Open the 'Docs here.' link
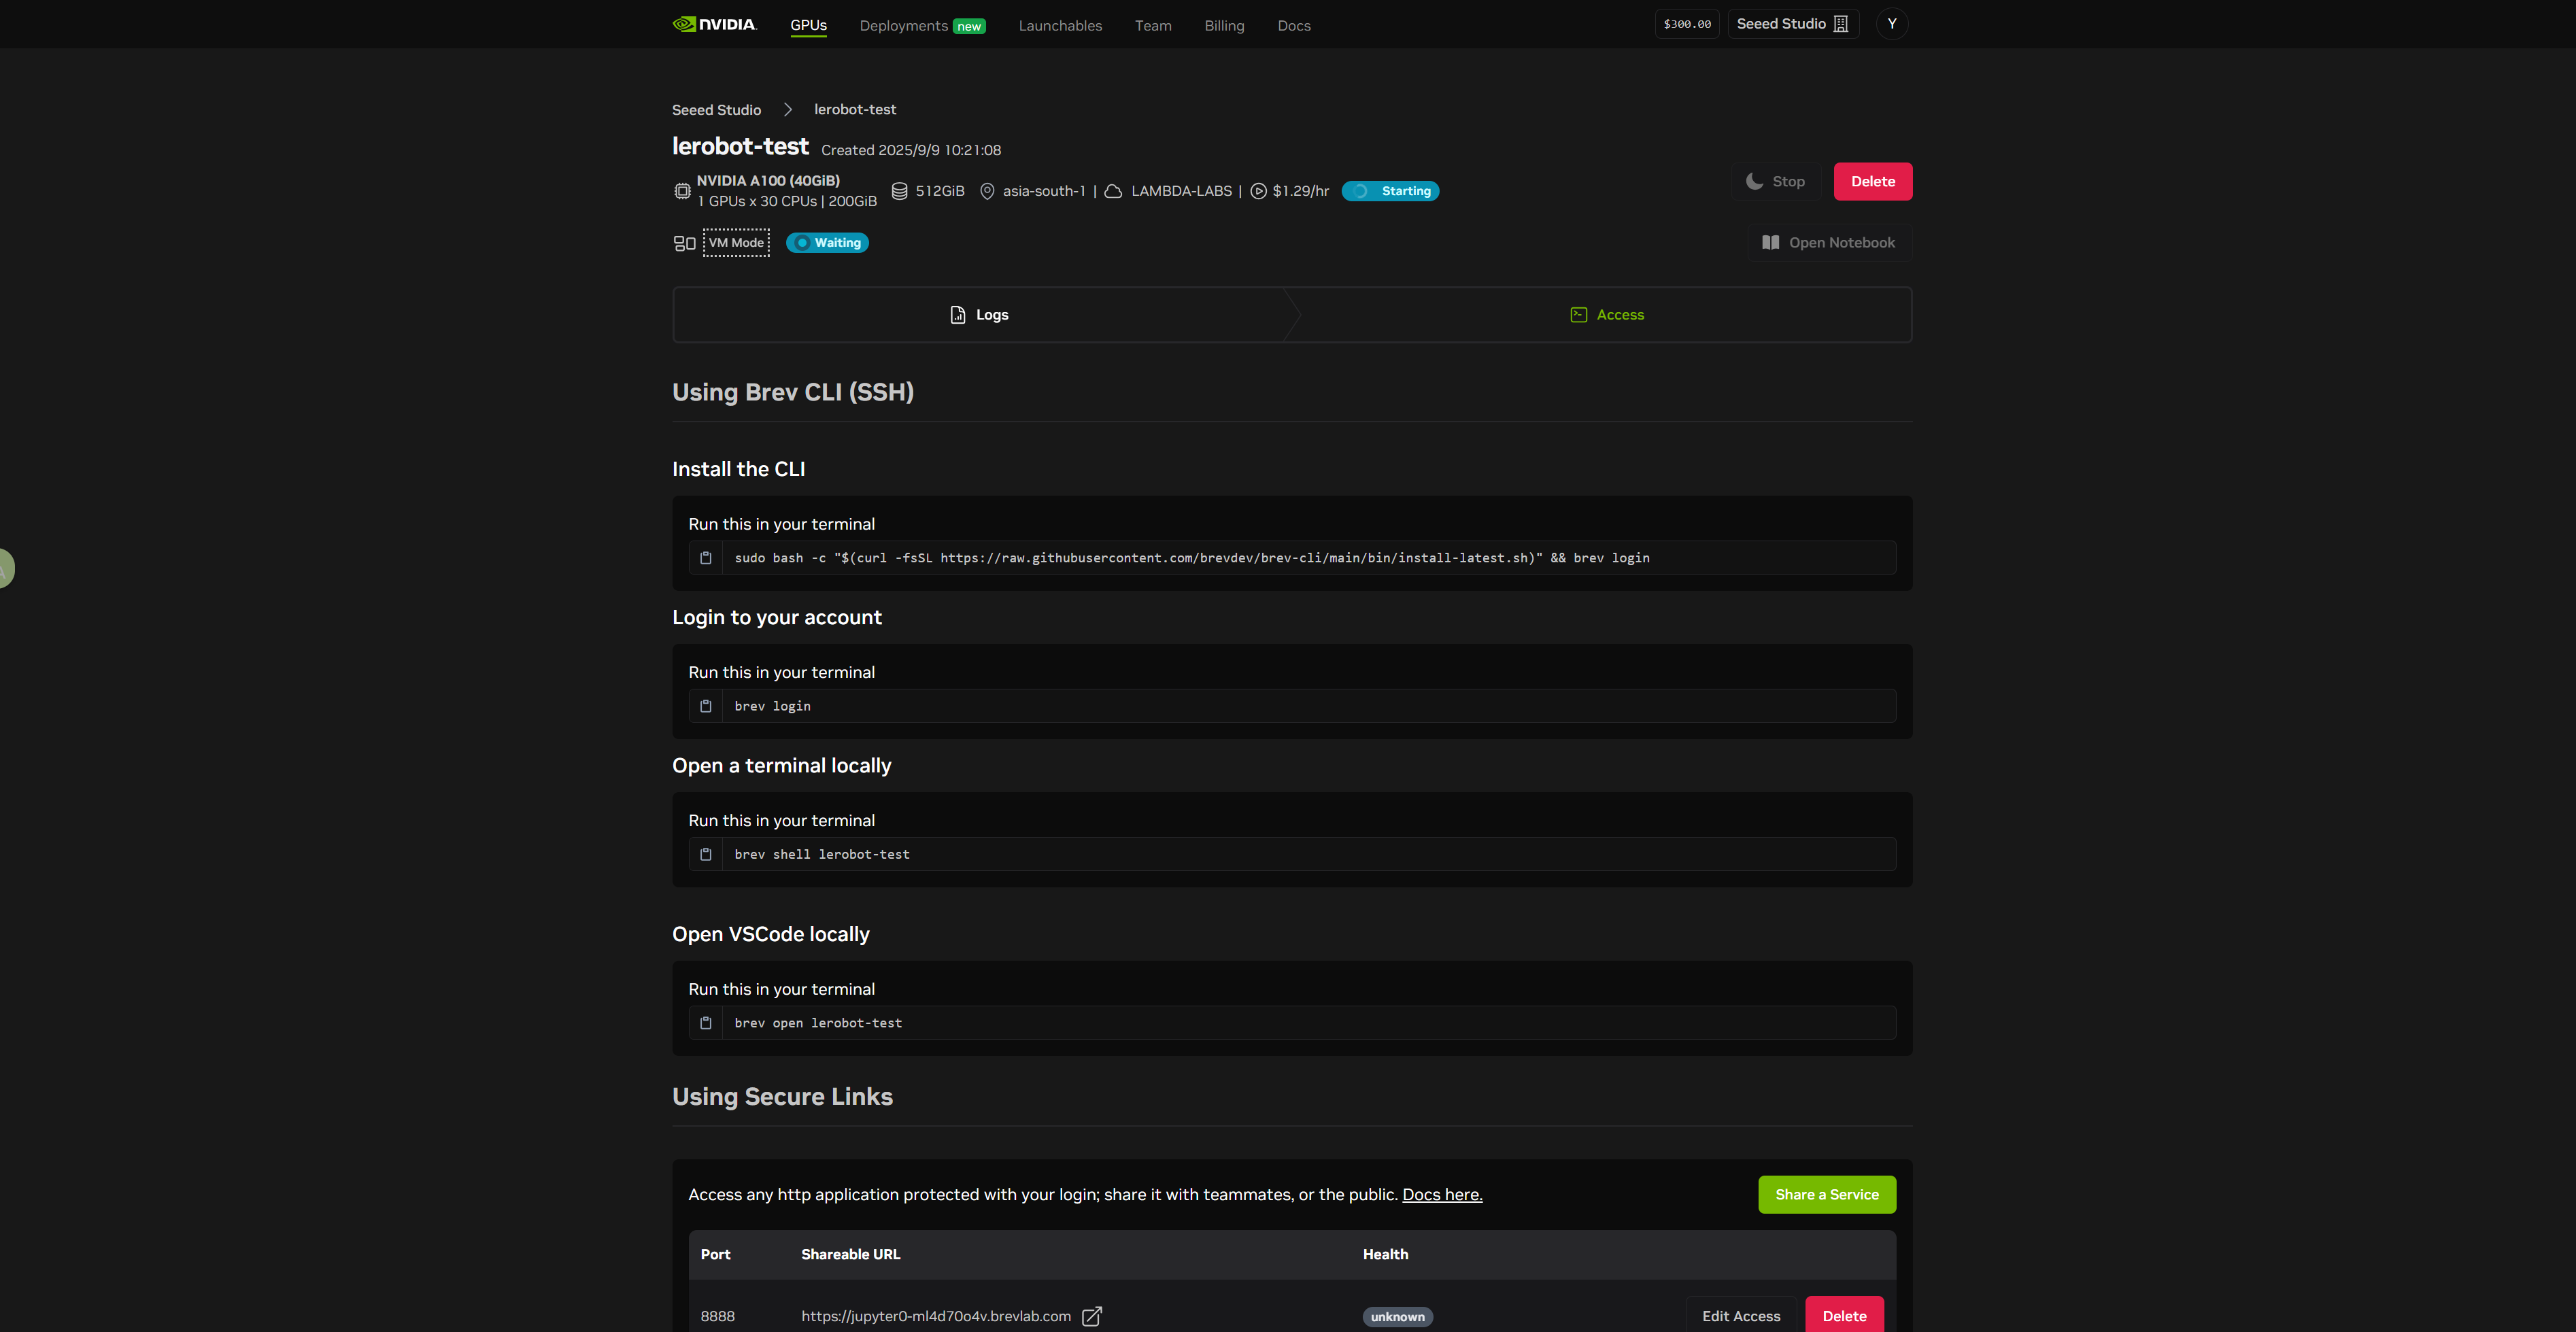The width and height of the screenshot is (2576, 1332). coord(1442,1195)
